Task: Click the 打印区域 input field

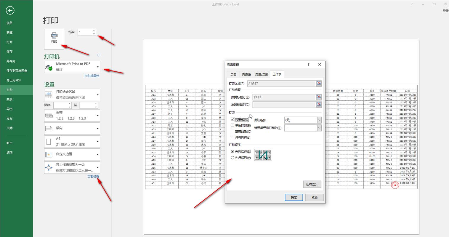Action: pos(281,84)
